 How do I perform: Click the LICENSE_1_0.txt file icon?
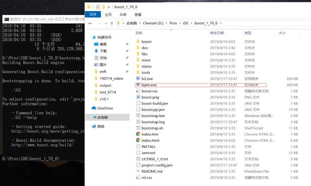tap(138, 159)
